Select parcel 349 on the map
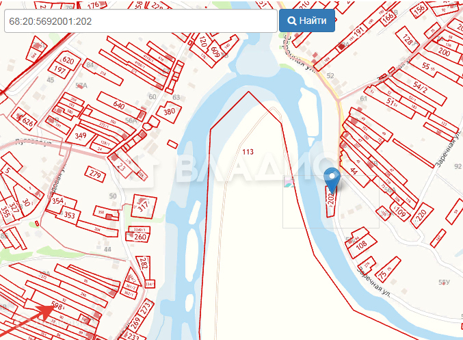This screenshot has height=340, width=463. pos(80,135)
